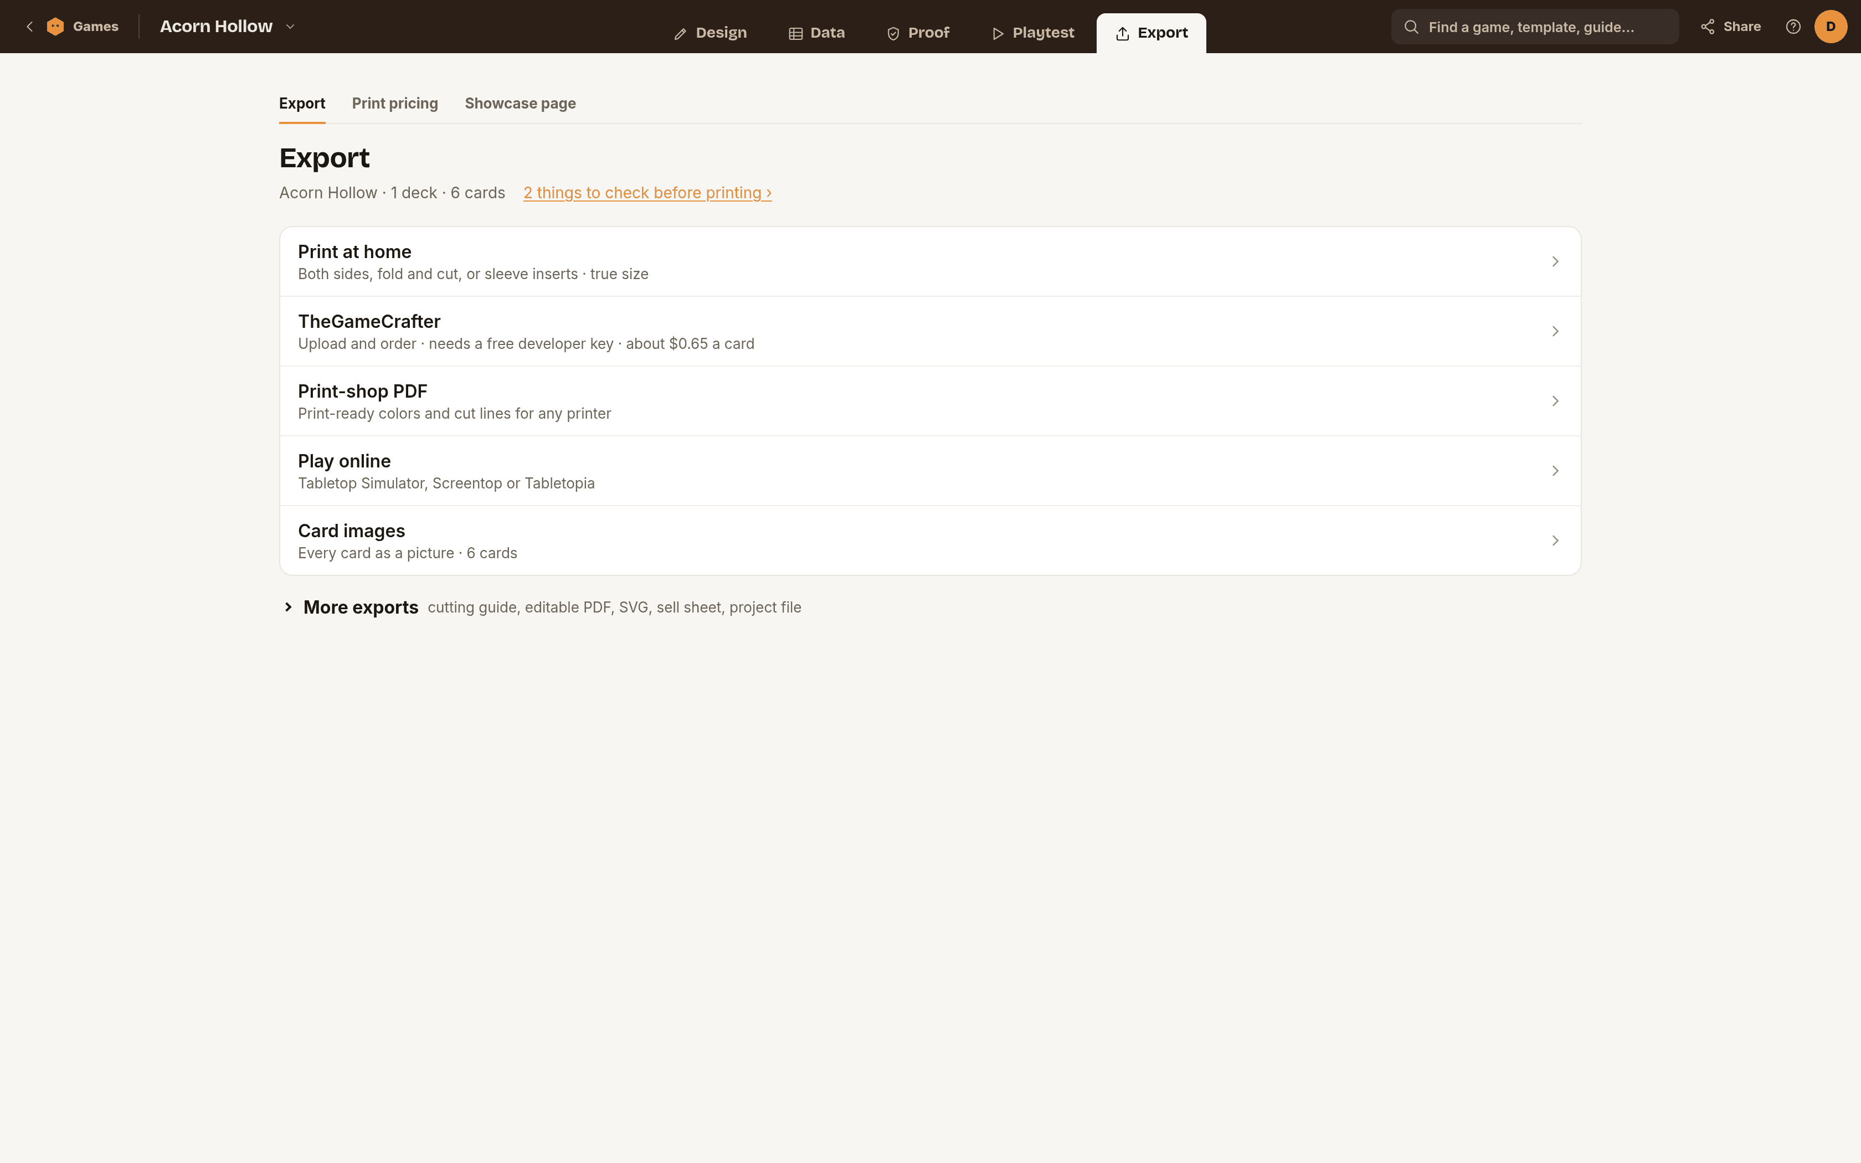Open 2 things to check before printing

[x=647, y=193]
